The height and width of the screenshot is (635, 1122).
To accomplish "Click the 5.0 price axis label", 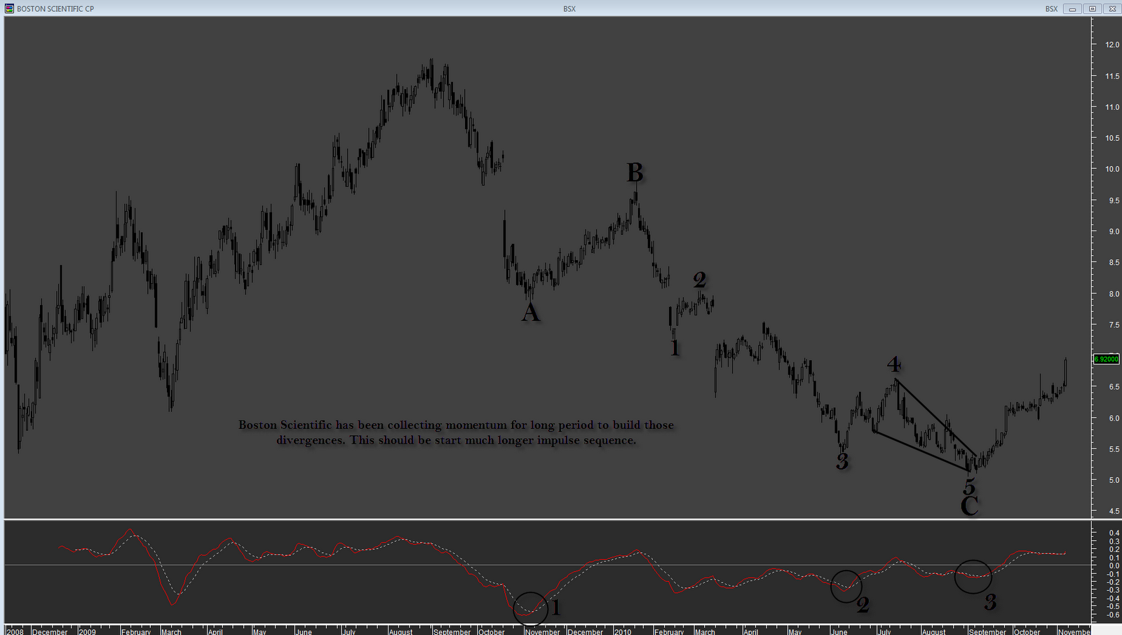I will pos(1114,480).
